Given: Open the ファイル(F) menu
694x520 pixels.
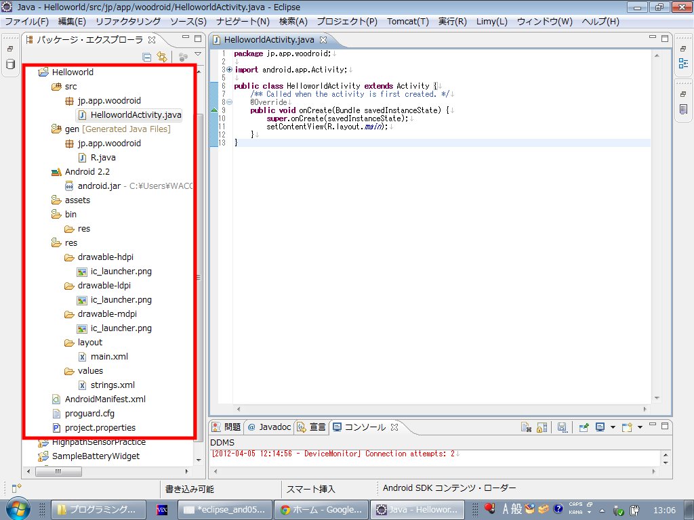Looking at the screenshot, I should (26, 21).
